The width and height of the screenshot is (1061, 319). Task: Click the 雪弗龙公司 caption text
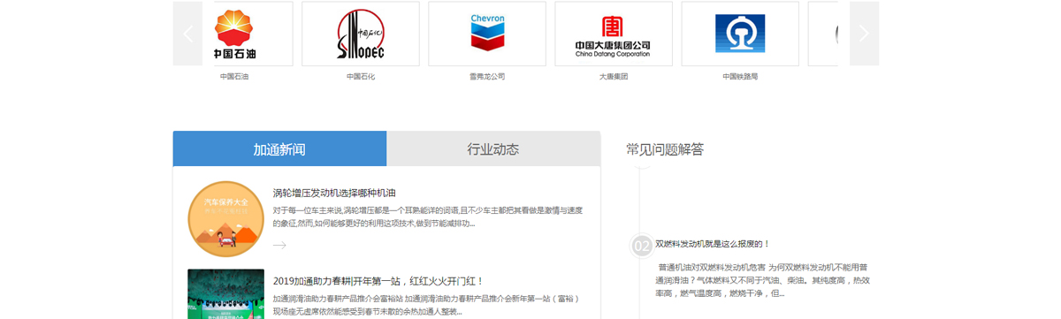[487, 77]
